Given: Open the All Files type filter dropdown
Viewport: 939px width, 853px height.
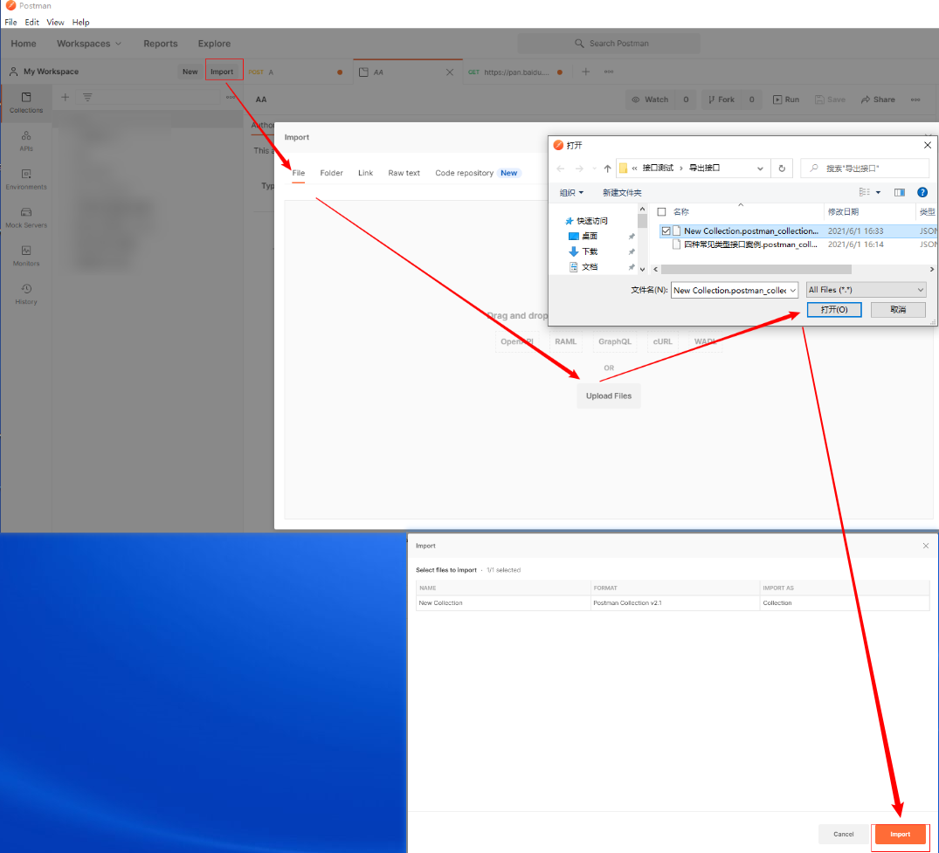Looking at the screenshot, I should 866,290.
